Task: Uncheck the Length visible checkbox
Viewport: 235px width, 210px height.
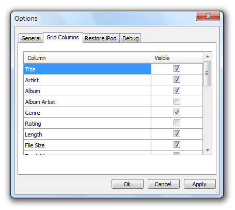Action: click(x=177, y=134)
